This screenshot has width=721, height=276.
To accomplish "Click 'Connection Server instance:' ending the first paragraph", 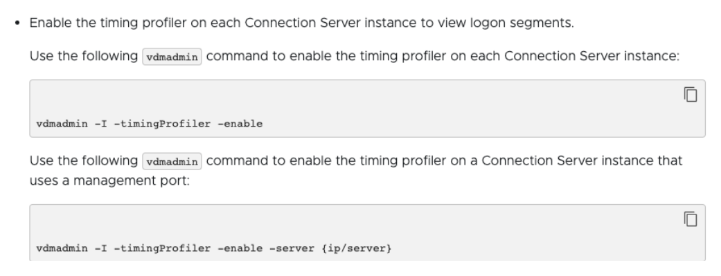I will (x=591, y=56).
